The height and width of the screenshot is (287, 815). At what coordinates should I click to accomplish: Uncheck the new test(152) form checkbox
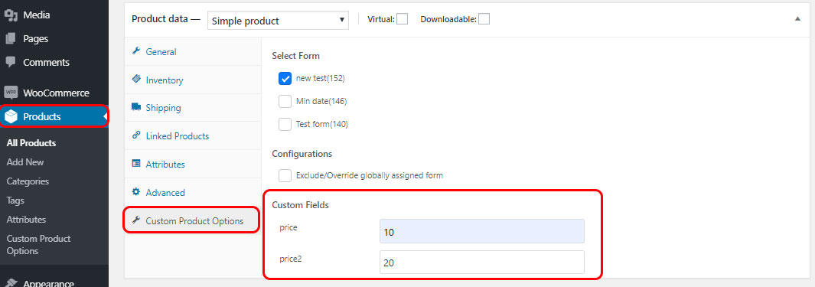tap(285, 79)
